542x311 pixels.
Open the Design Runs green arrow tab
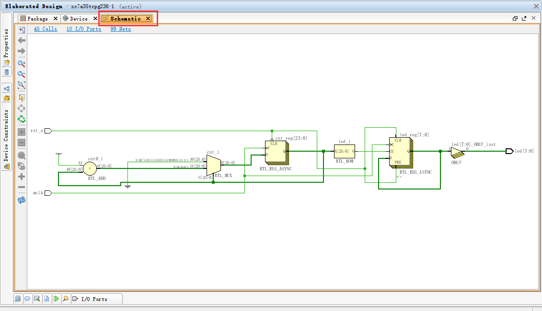[x=56, y=299]
